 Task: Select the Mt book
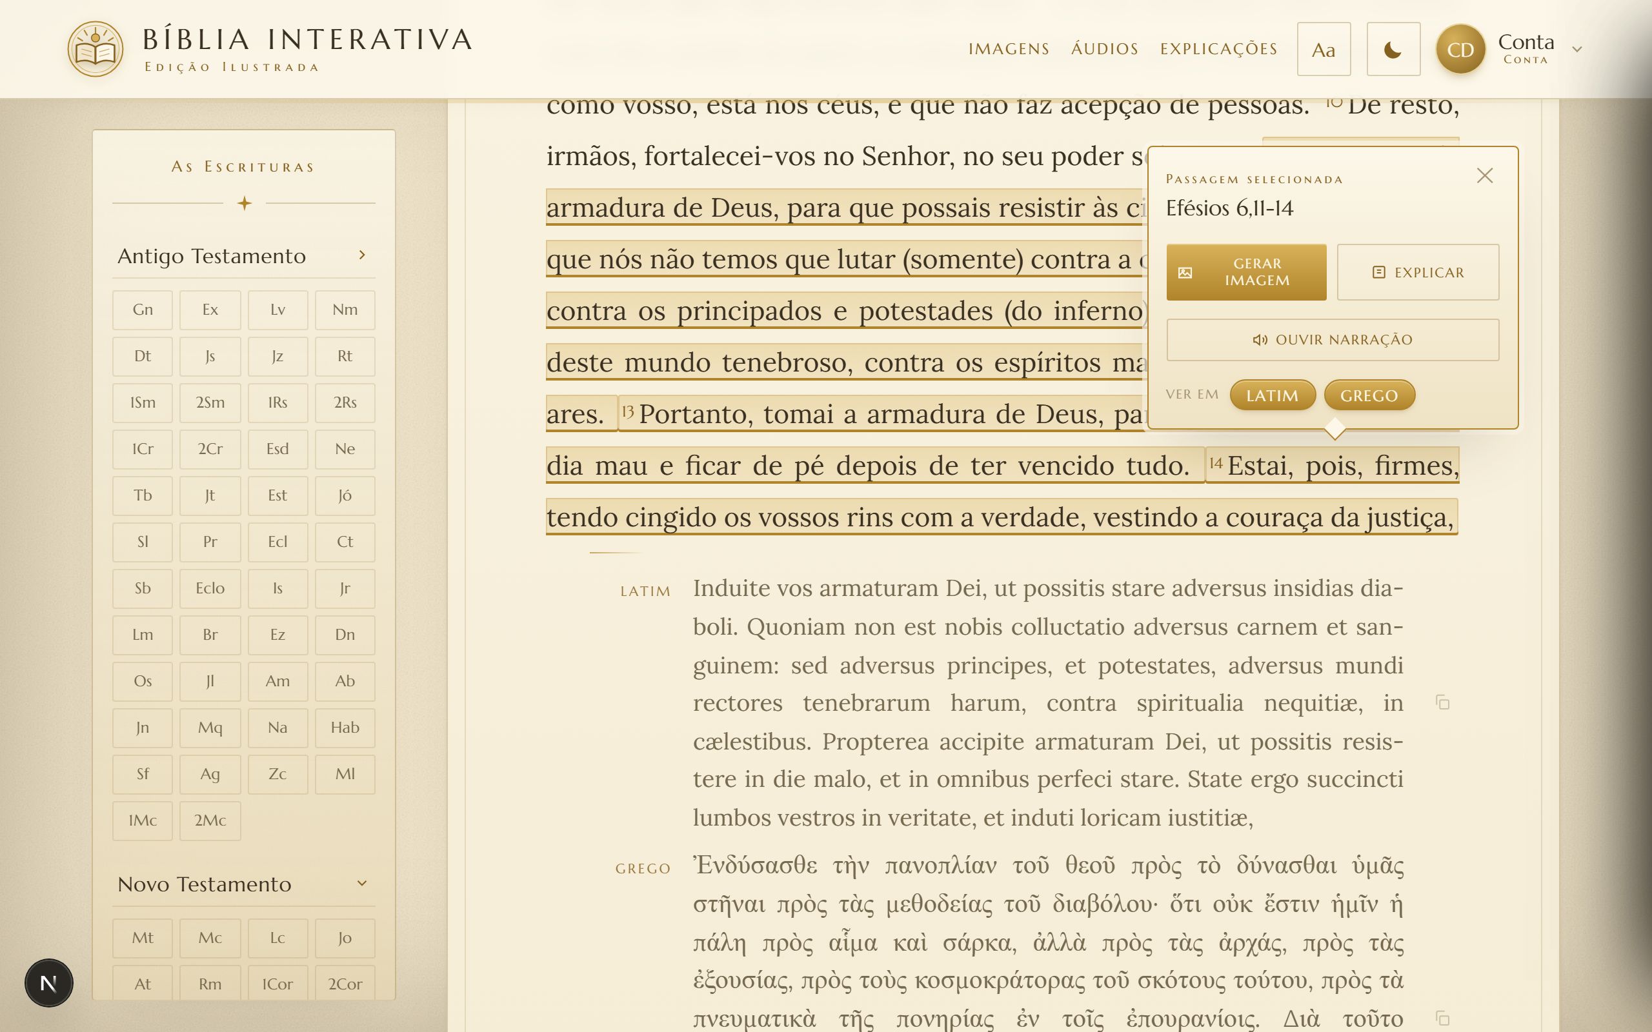tap(143, 938)
